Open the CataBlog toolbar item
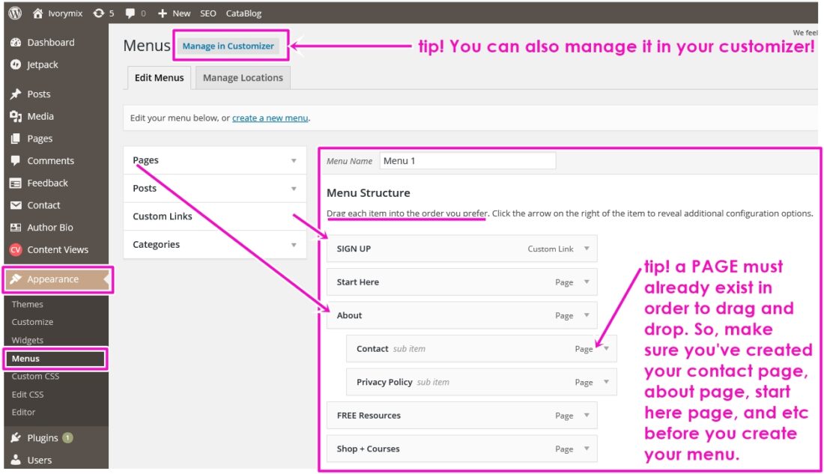The height and width of the screenshot is (474, 824). coord(242,13)
